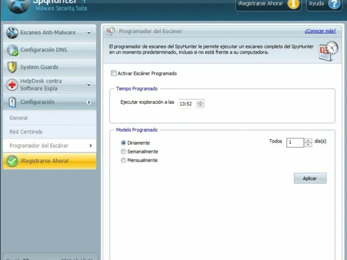Click the 13:52 scan time field
Screen dimensions: 347x260
click(188, 104)
